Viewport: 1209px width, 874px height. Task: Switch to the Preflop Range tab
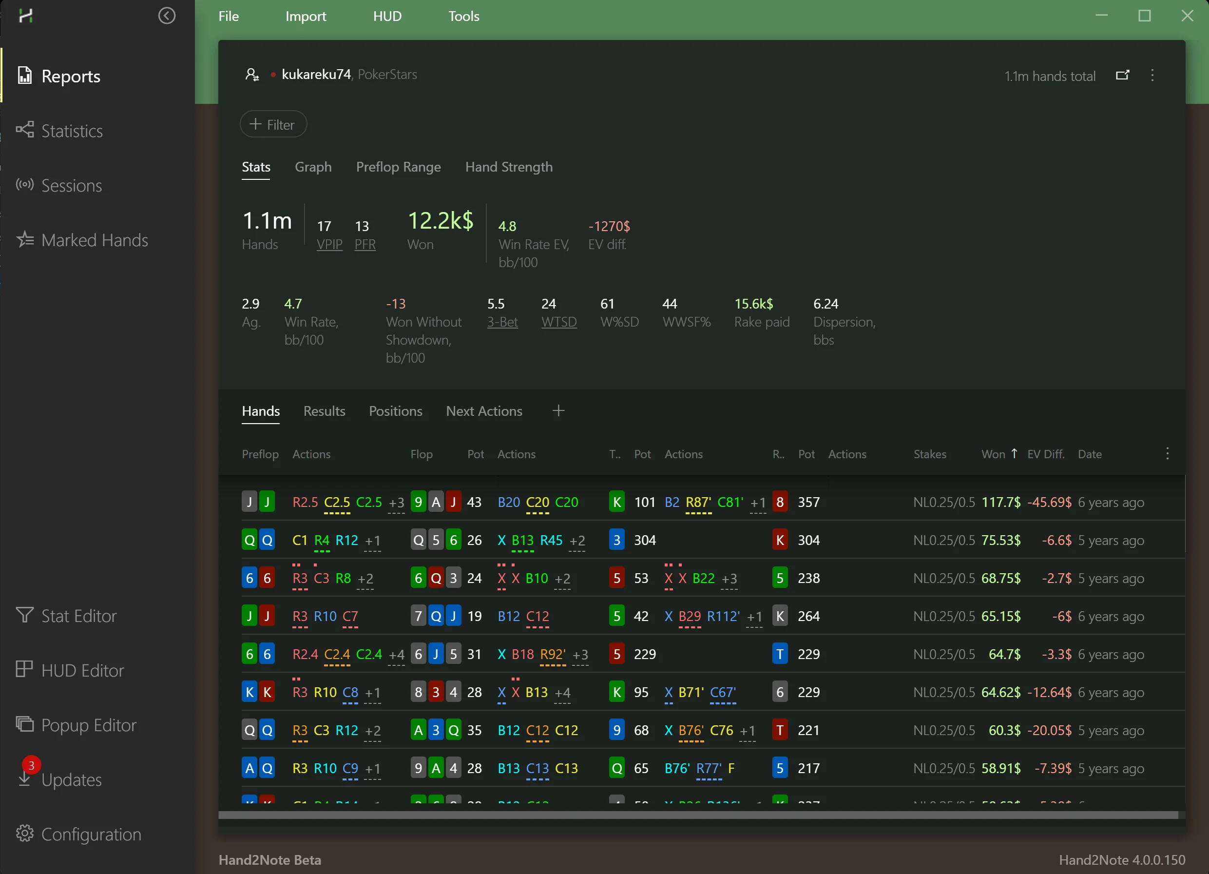pyautogui.click(x=398, y=167)
